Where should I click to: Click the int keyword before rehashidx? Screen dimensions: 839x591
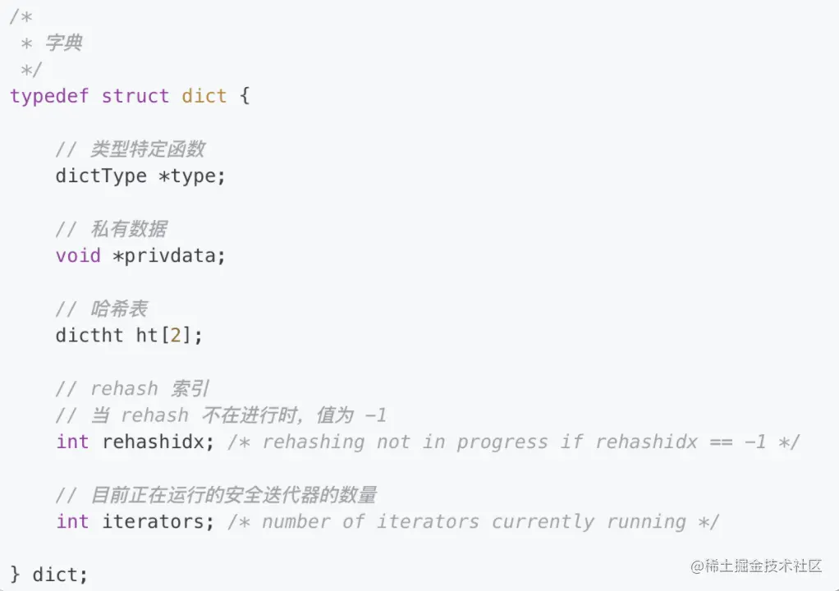(x=72, y=442)
